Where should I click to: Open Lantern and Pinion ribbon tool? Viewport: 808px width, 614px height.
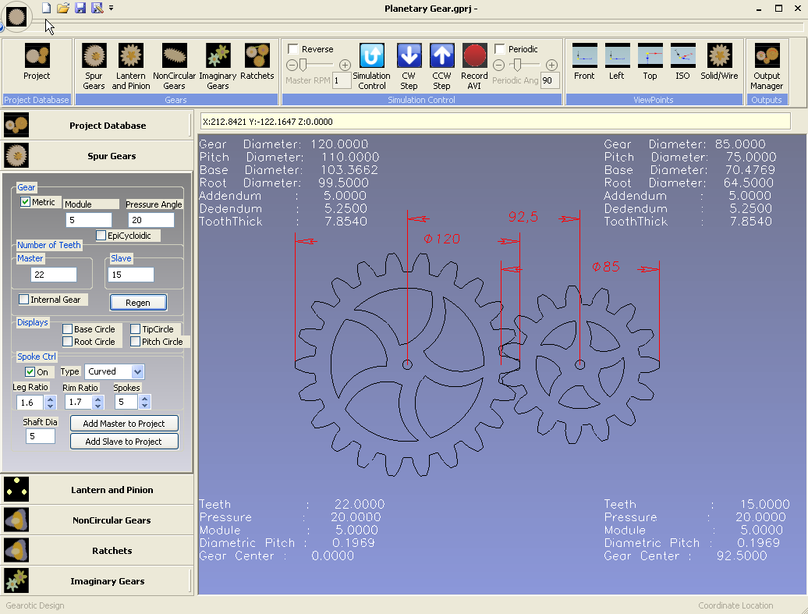click(131, 66)
